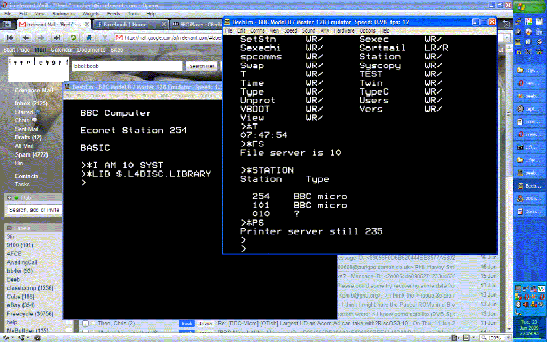Image resolution: width=547 pixels, height=342 pixels.
Task: Open the Windows Start button
Action: [529, 7]
